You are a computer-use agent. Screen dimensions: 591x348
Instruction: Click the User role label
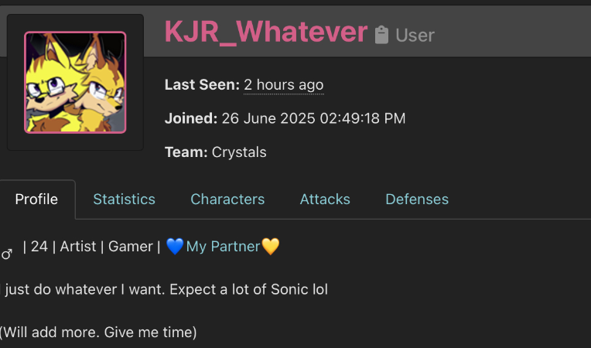point(415,36)
